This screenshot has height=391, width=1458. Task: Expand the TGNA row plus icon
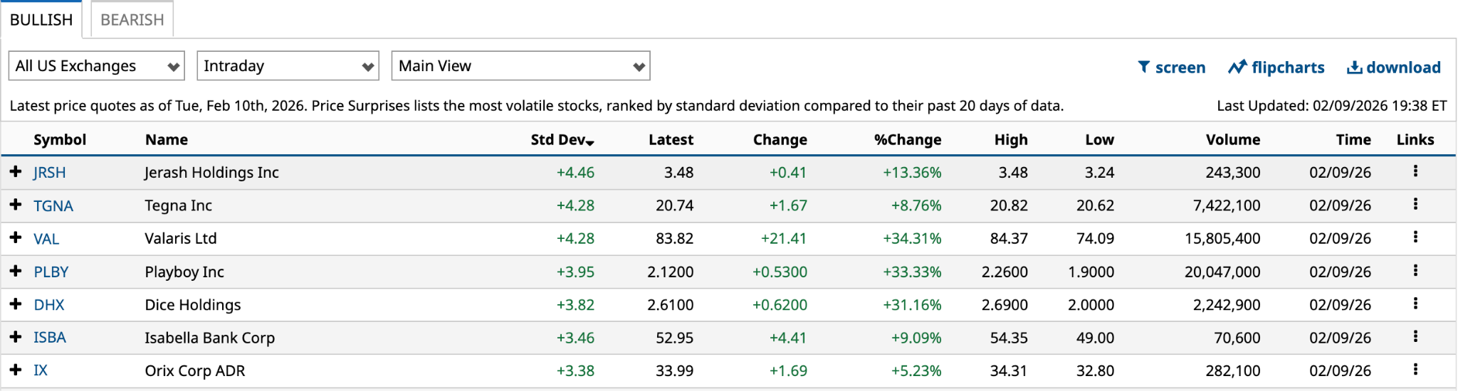[16, 205]
